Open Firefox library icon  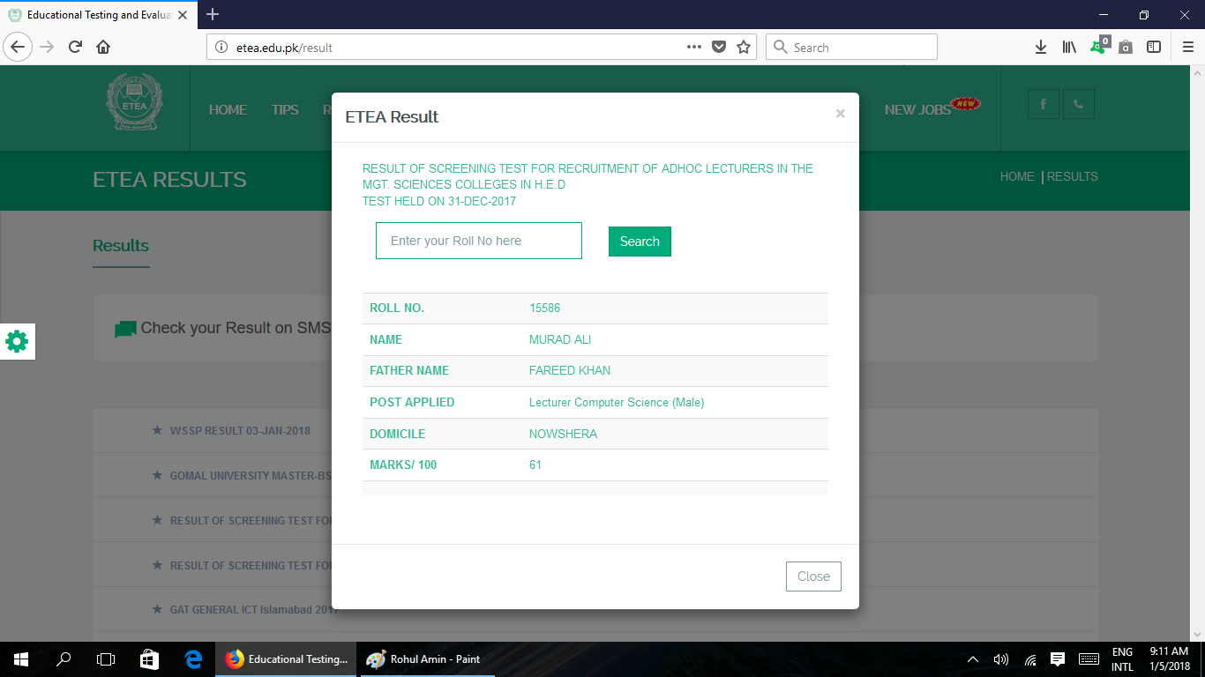pos(1069,48)
